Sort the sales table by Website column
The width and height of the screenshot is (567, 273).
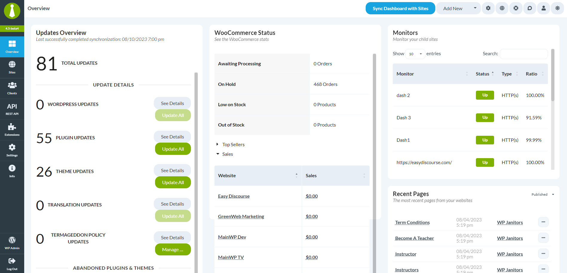[258, 176]
